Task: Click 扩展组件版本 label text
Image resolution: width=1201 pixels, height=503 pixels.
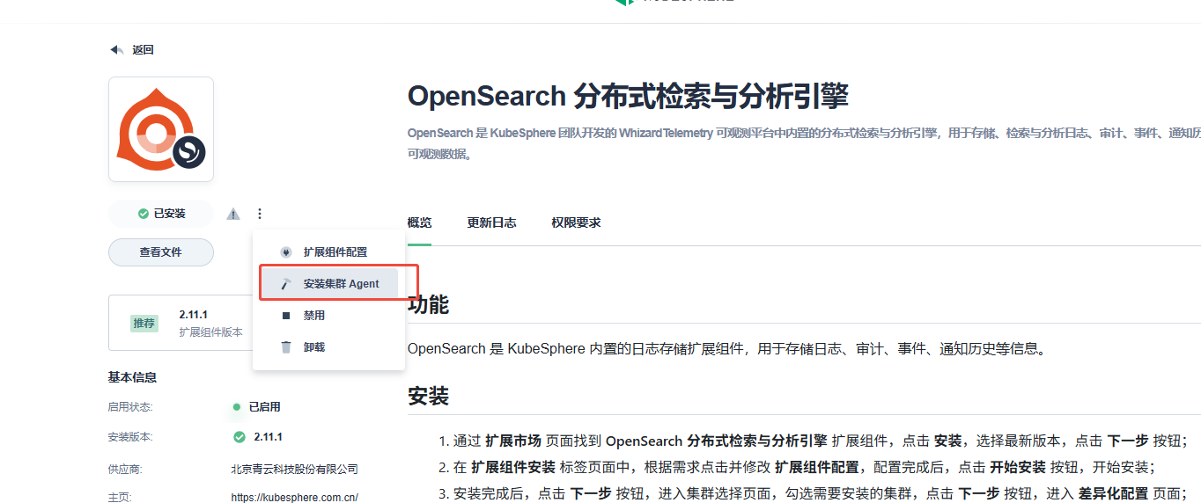Action: [x=210, y=332]
